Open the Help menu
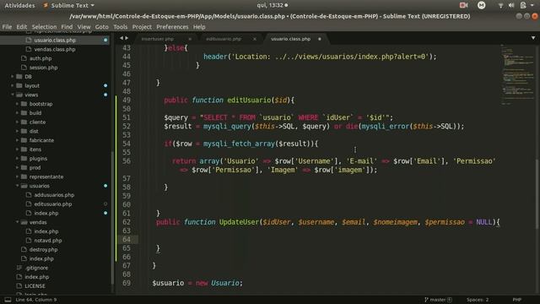Image resolution: width=540 pixels, height=304 pixels. click(199, 27)
